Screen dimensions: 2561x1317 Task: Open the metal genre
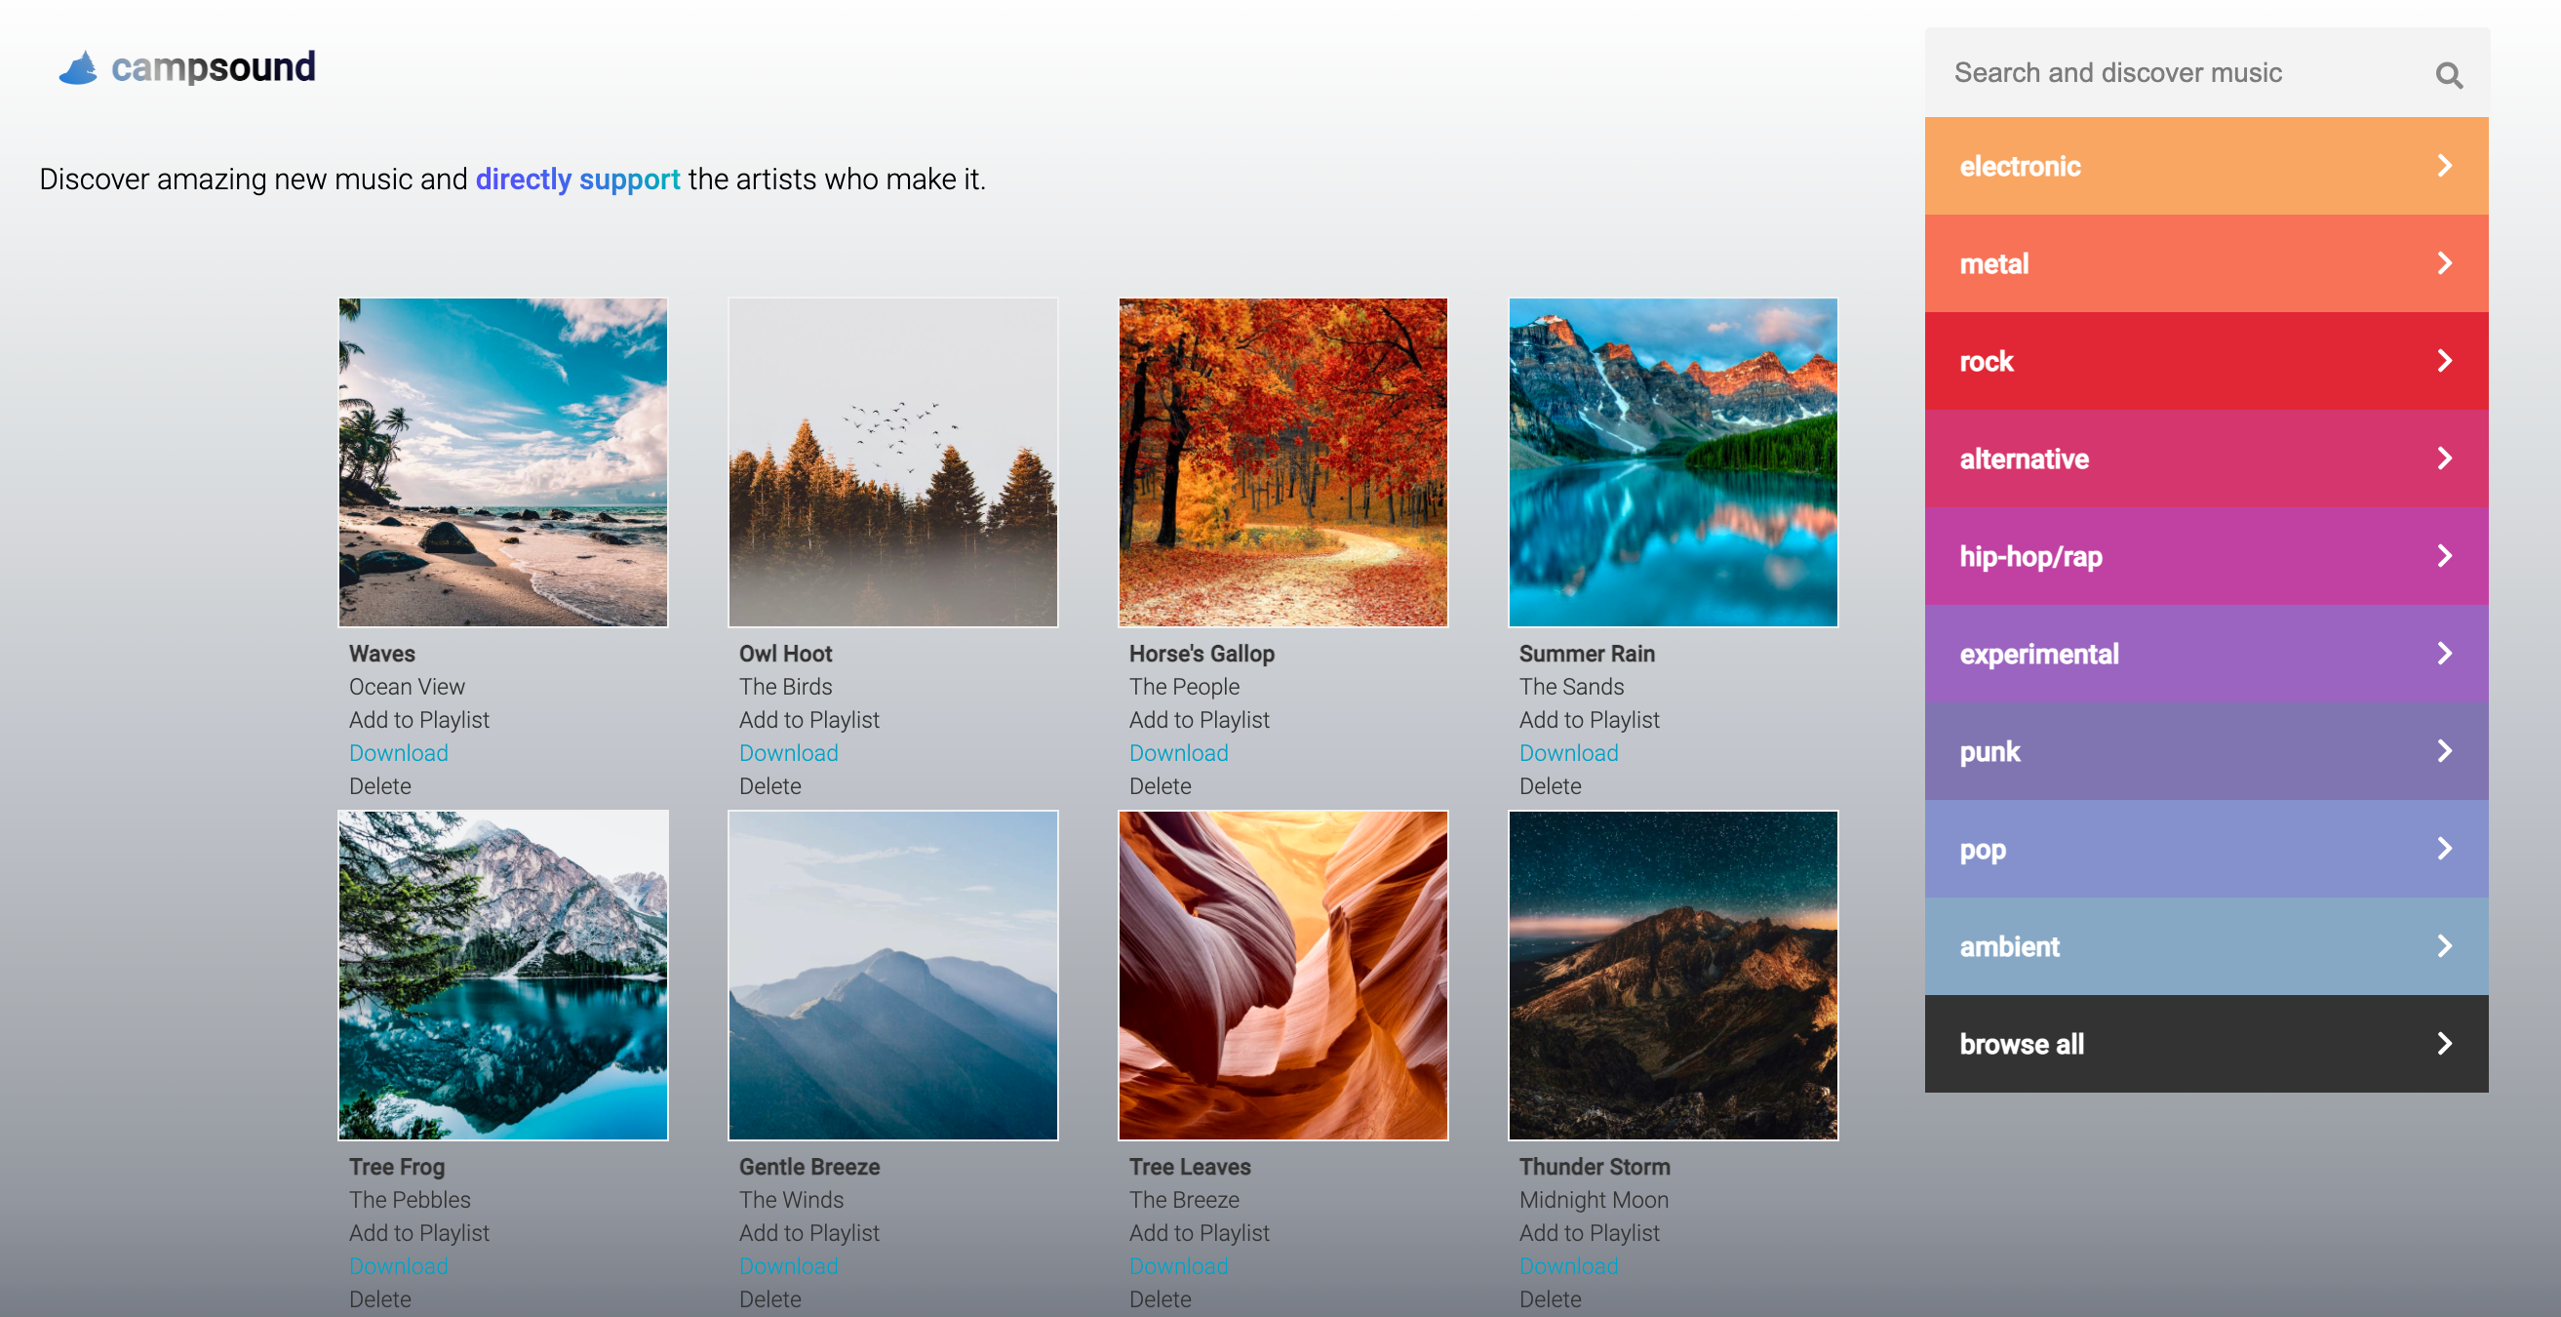point(2206,263)
